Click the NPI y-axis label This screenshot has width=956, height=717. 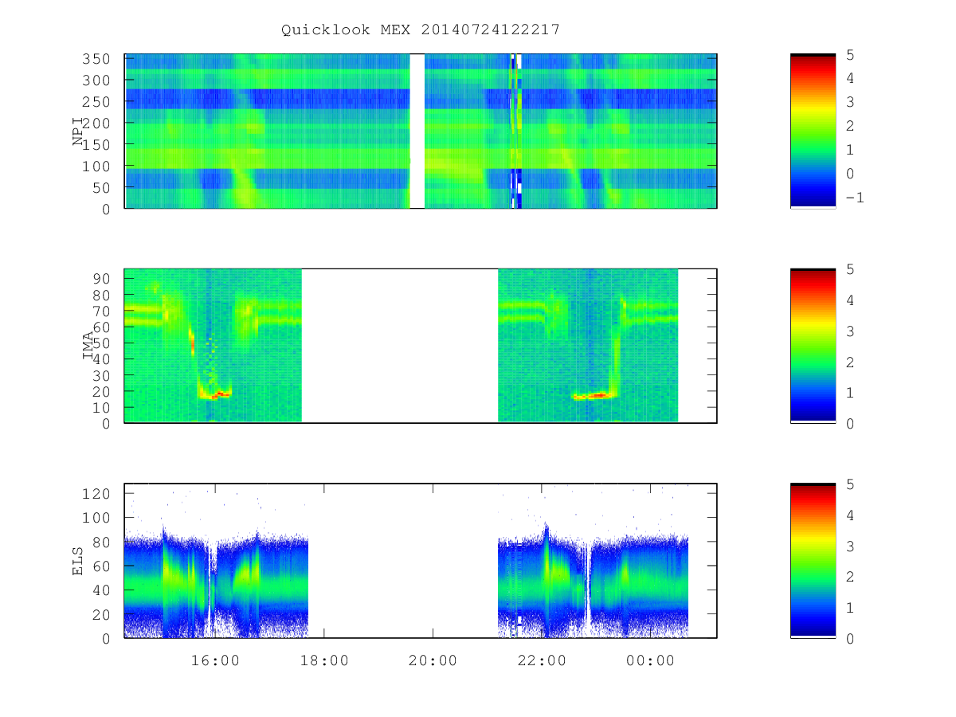[78, 131]
